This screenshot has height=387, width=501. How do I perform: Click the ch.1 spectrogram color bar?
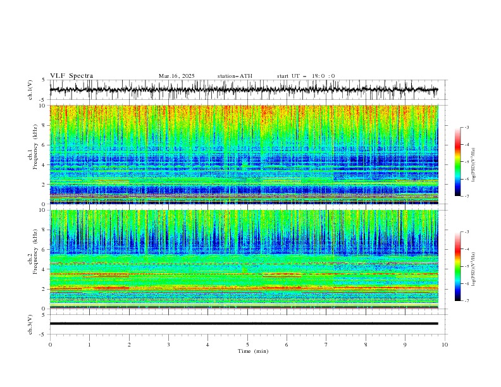(457, 162)
